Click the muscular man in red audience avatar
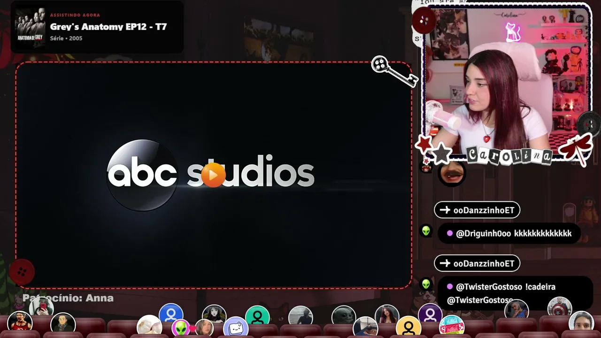The image size is (601, 338). pos(20,323)
